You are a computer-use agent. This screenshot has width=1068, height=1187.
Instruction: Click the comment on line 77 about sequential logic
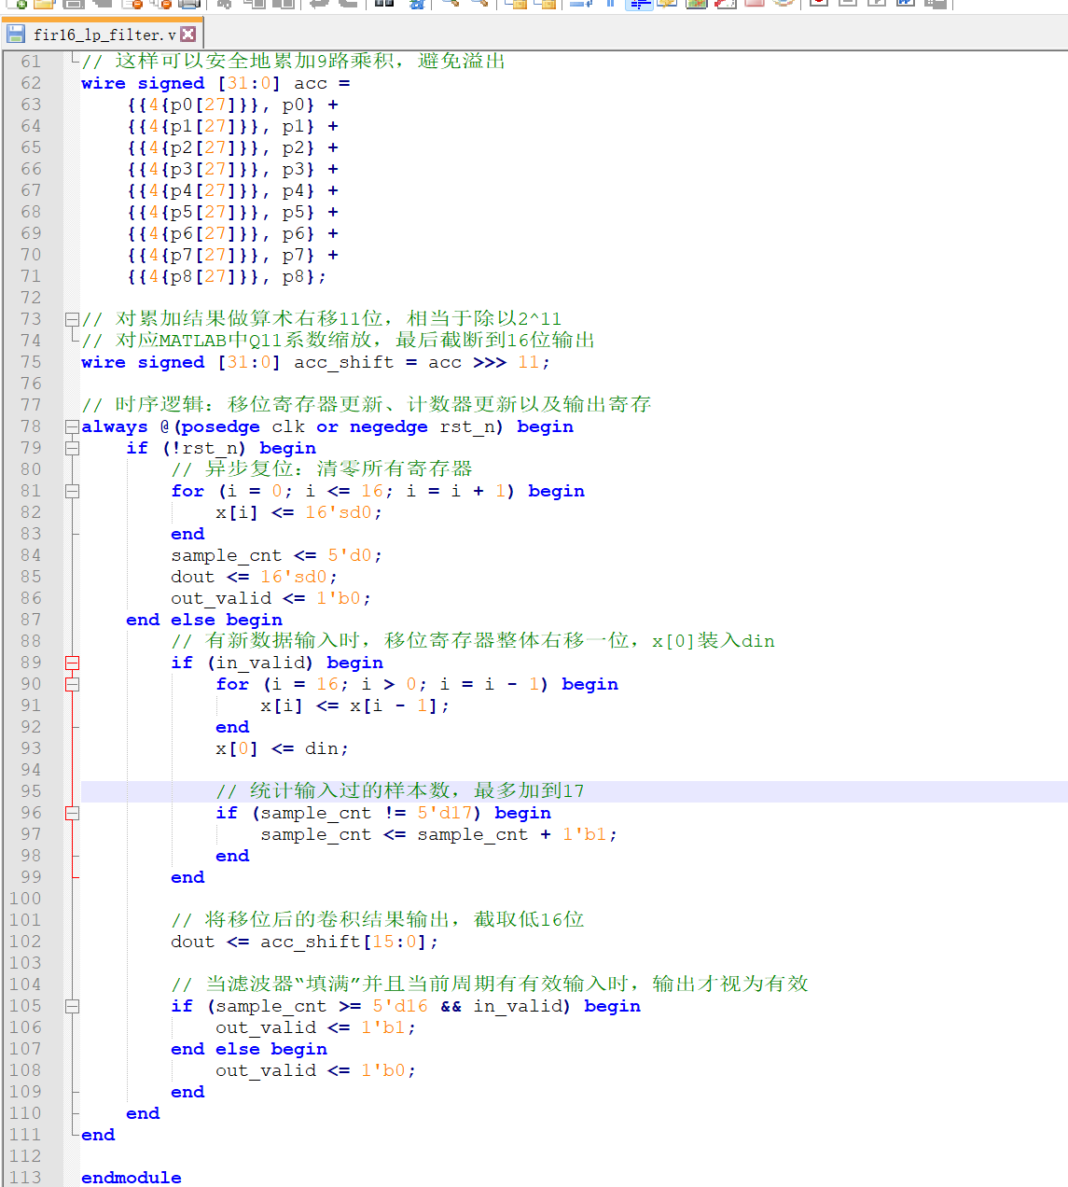(366, 405)
